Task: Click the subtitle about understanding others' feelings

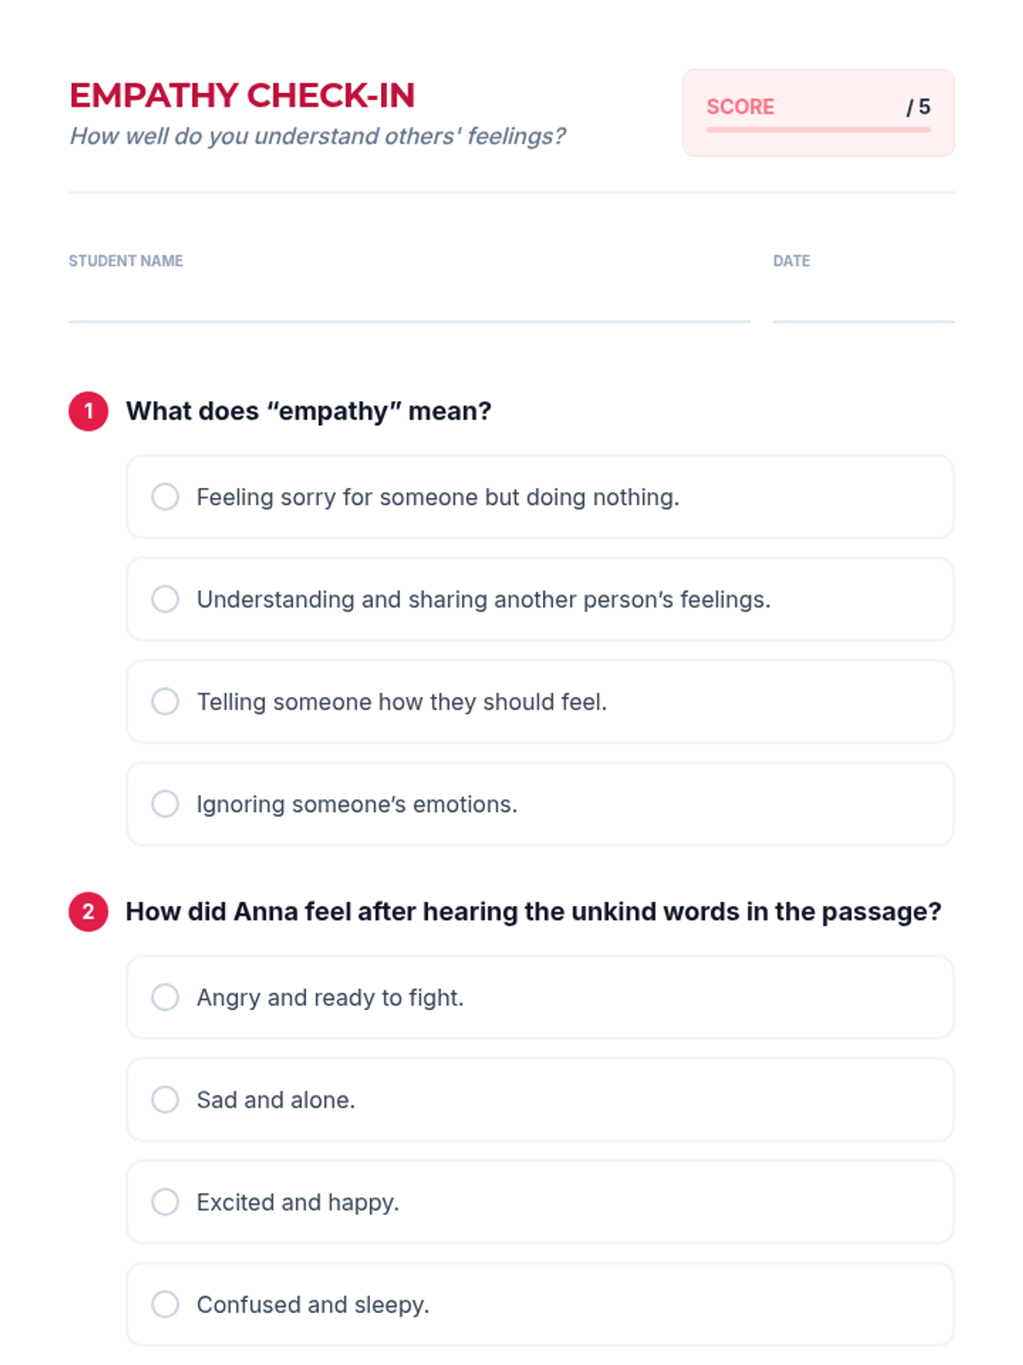Action: (x=317, y=136)
